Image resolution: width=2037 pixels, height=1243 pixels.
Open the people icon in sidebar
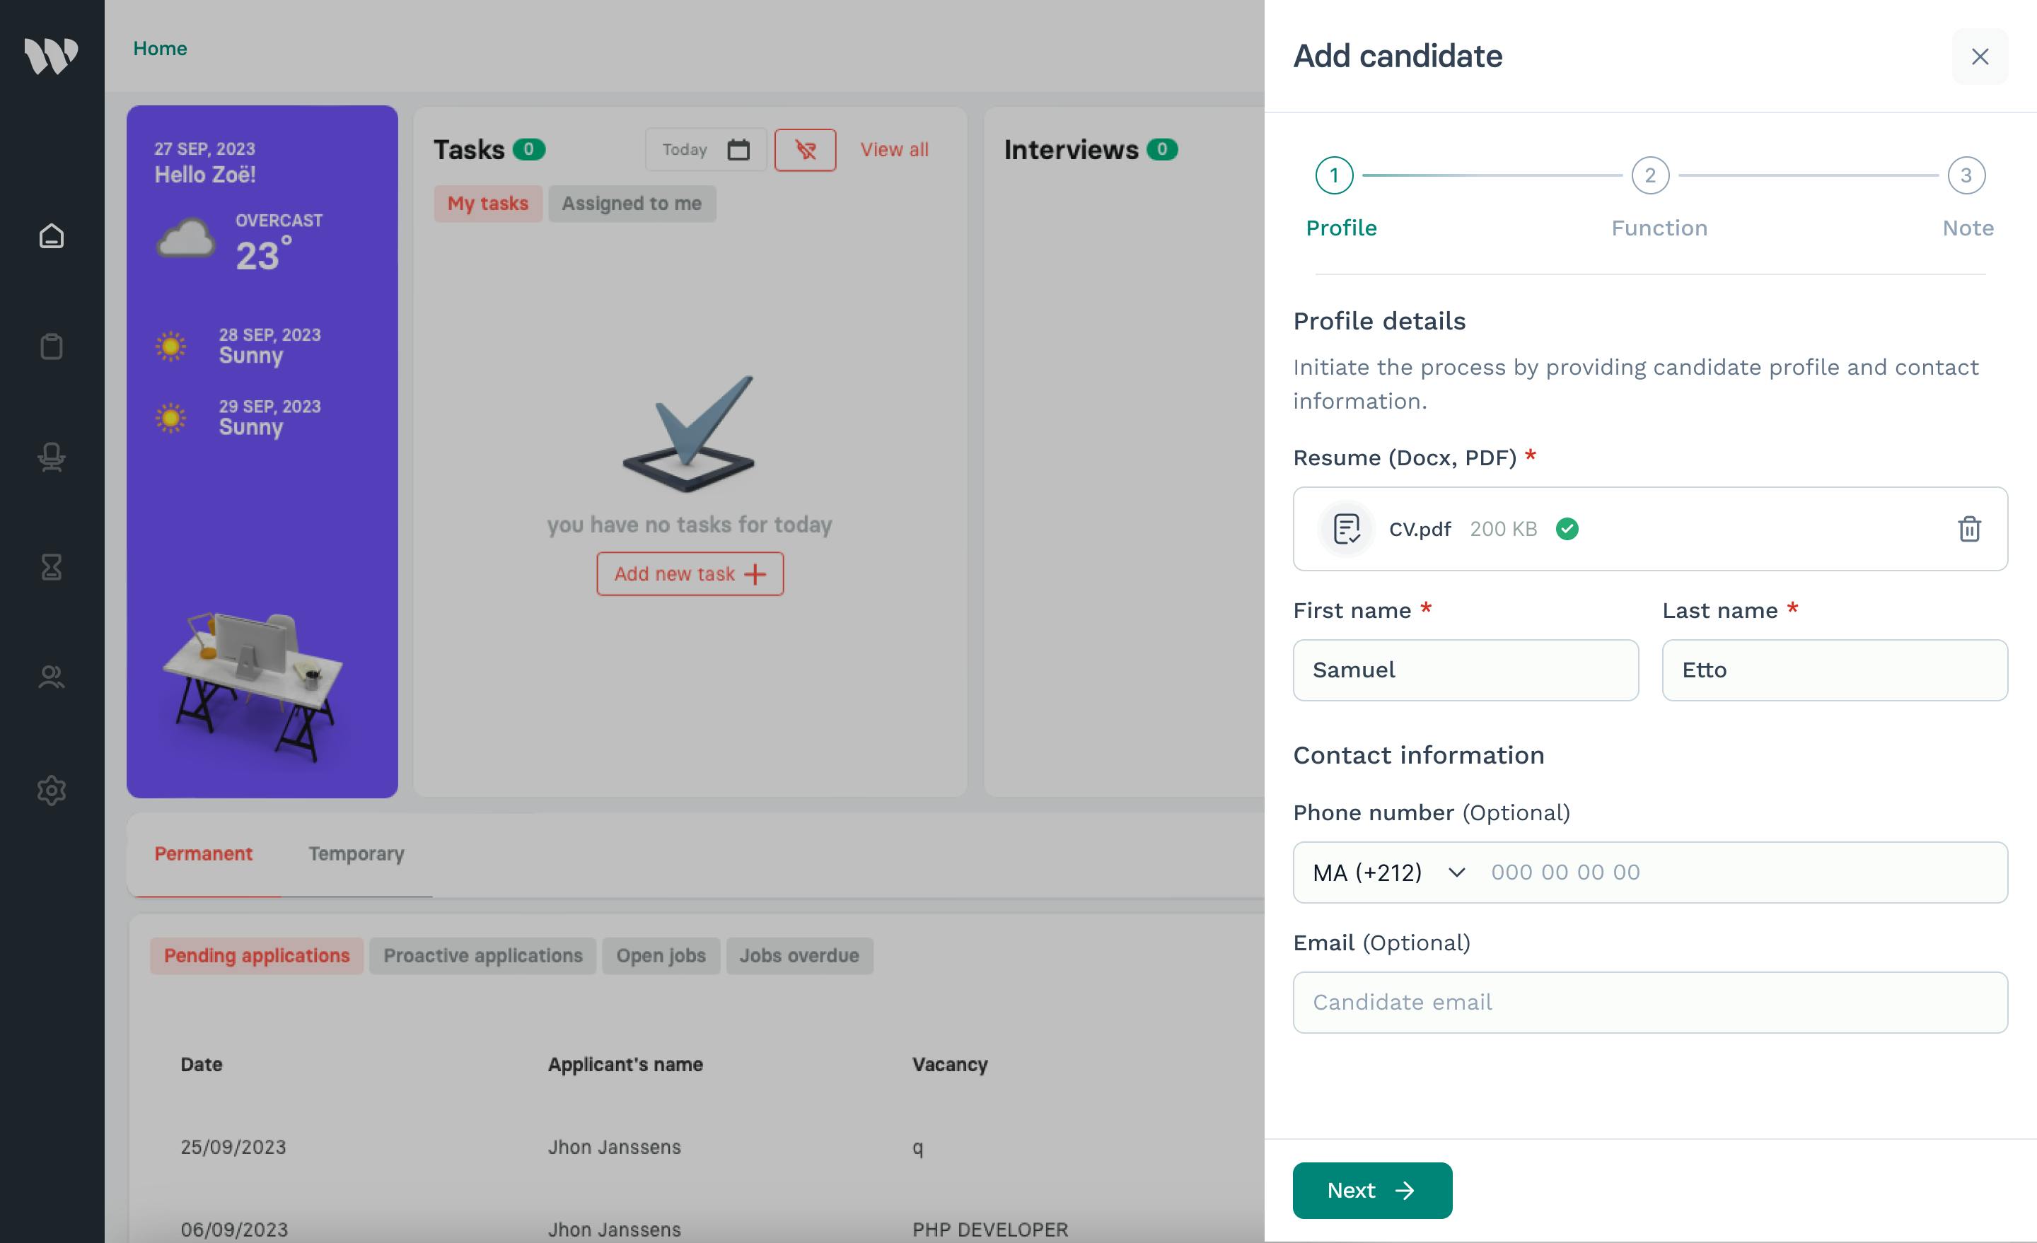[51, 677]
